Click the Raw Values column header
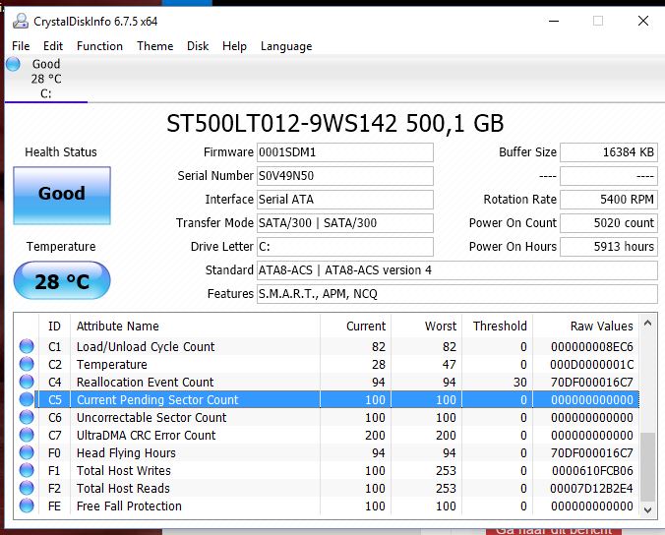 585,326
